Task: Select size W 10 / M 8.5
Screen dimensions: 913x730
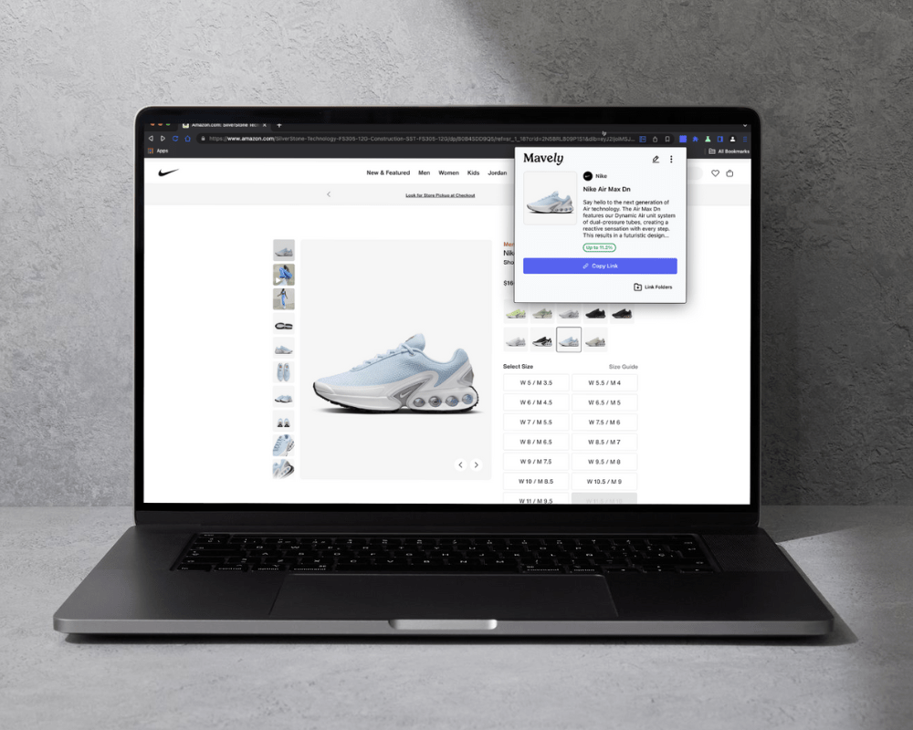Action: click(x=536, y=482)
